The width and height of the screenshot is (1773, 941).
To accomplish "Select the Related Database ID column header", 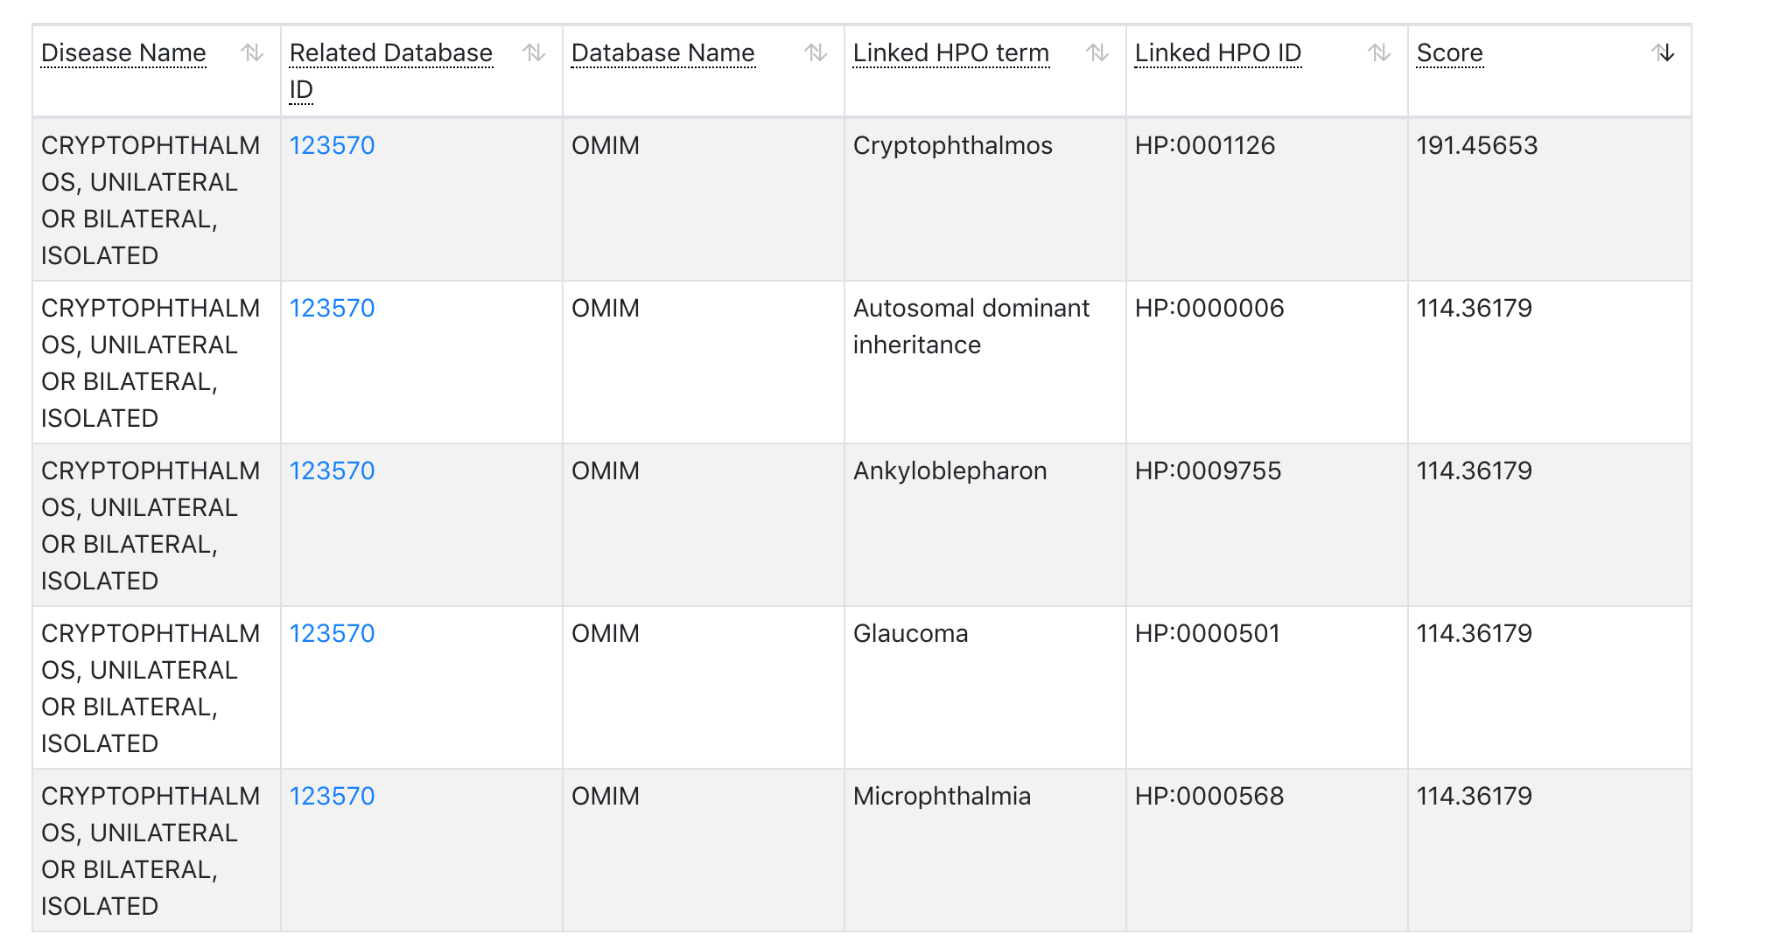I will coord(390,53).
